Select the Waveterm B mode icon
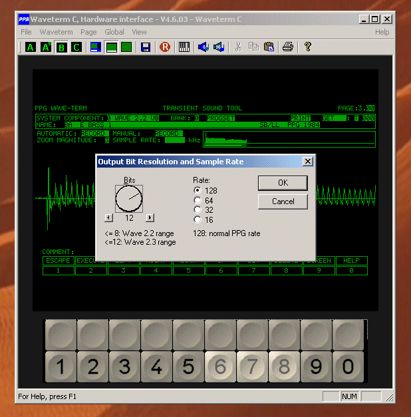Image resolution: width=411 pixels, height=417 pixels. click(x=61, y=47)
